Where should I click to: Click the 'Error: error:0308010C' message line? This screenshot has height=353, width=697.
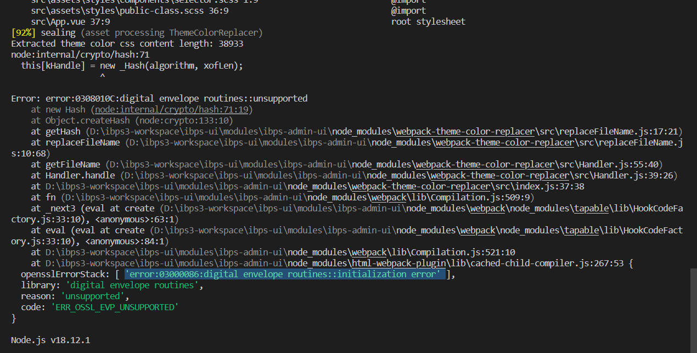point(159,99)
